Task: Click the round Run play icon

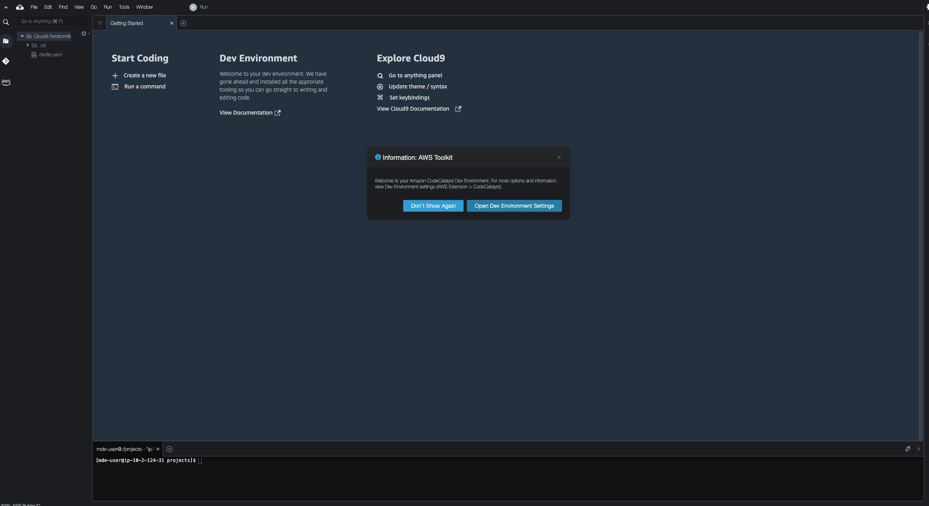Action: tap(193, 7)
